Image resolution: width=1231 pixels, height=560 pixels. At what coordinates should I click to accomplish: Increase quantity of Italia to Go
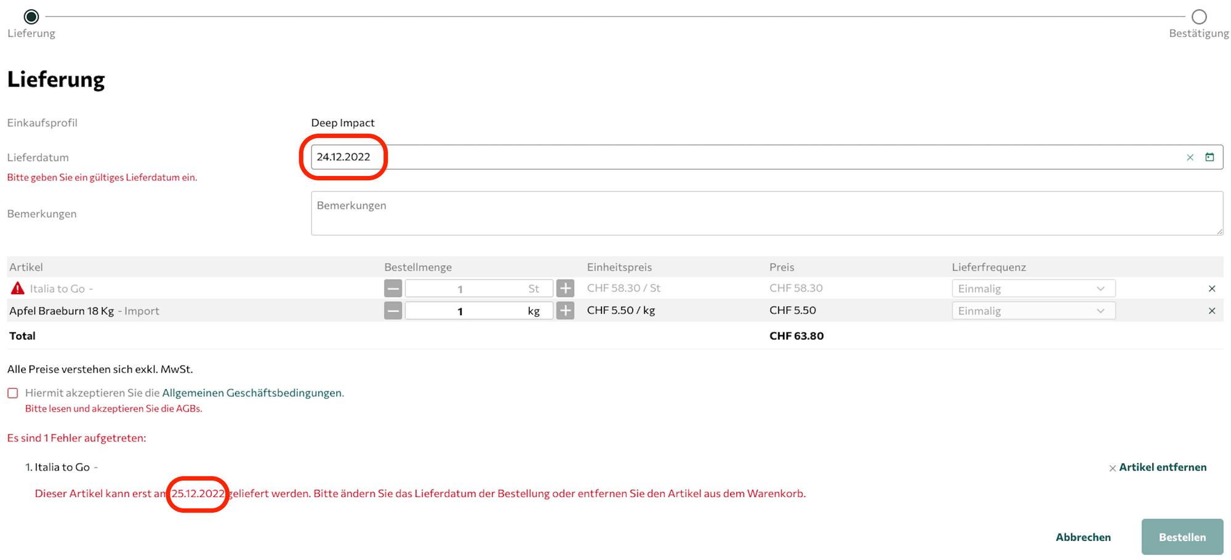pos(565,289)
